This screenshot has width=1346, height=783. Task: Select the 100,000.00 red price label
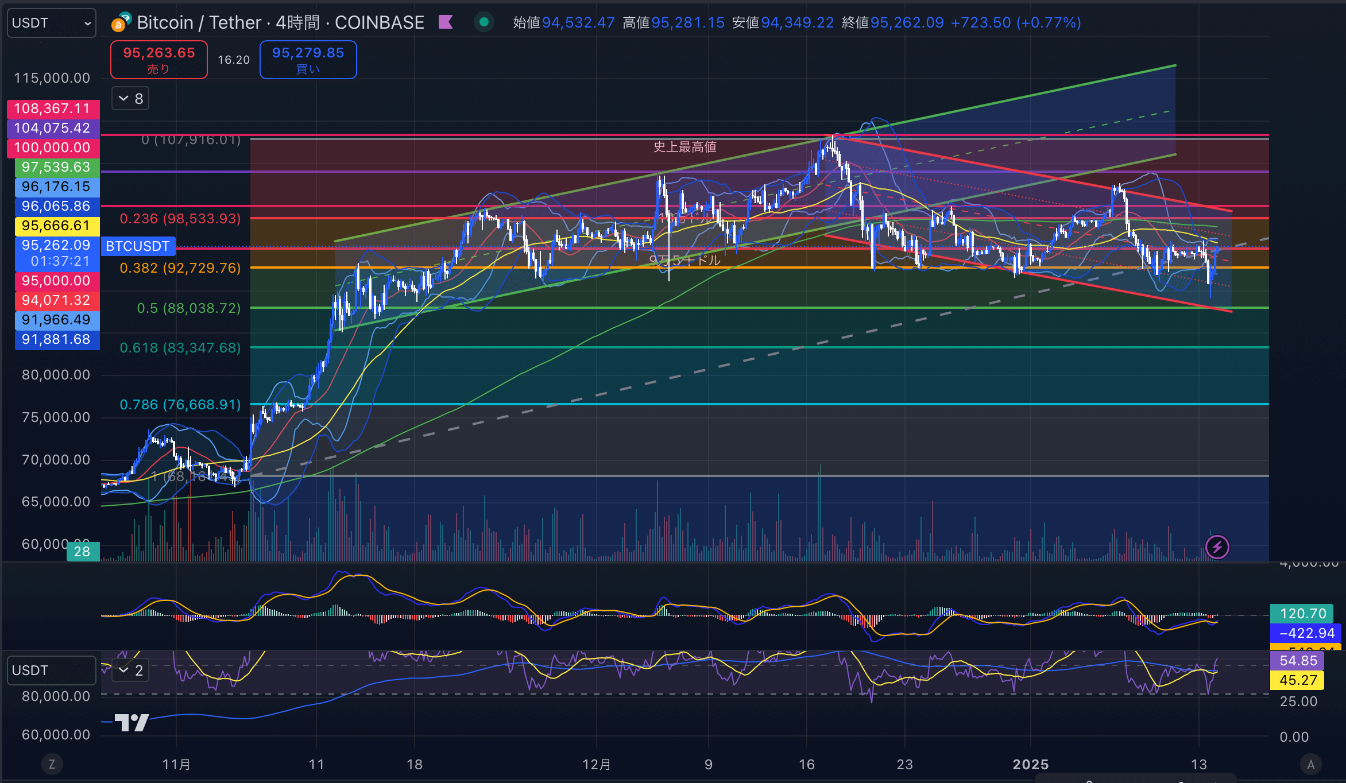coord(53,148)
